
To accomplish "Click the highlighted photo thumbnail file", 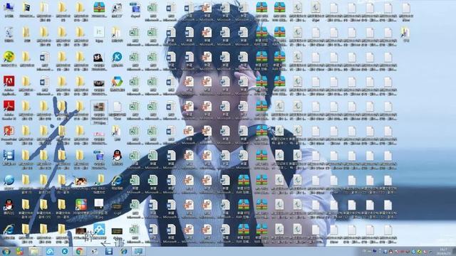I will click(x=99, y=112).
